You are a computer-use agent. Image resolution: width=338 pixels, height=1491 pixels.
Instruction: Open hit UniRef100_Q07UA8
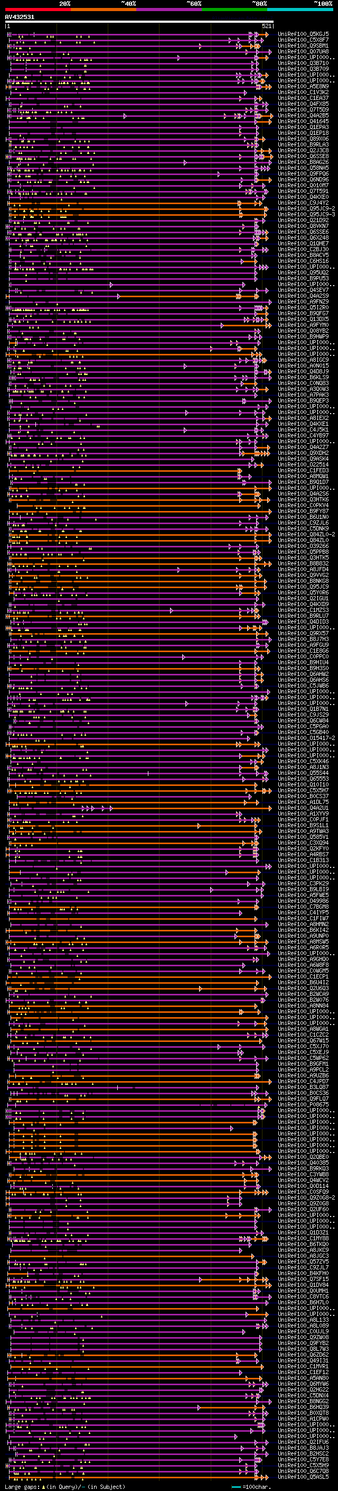point(303,52)
